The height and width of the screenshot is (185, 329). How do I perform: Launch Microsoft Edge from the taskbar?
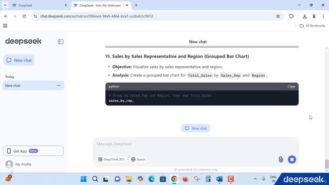coord(152,179)
